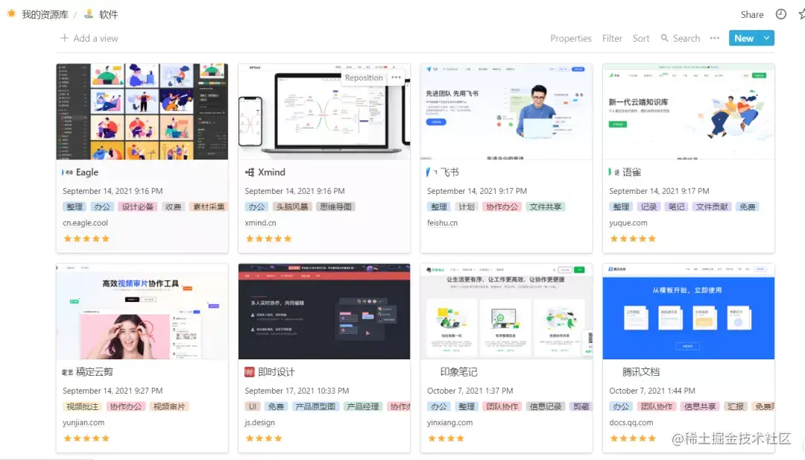The height and width of the screenshot is (460, 805).
Task: Open the toolbar three-dot more menu
Action: click(x=715, y=38)
